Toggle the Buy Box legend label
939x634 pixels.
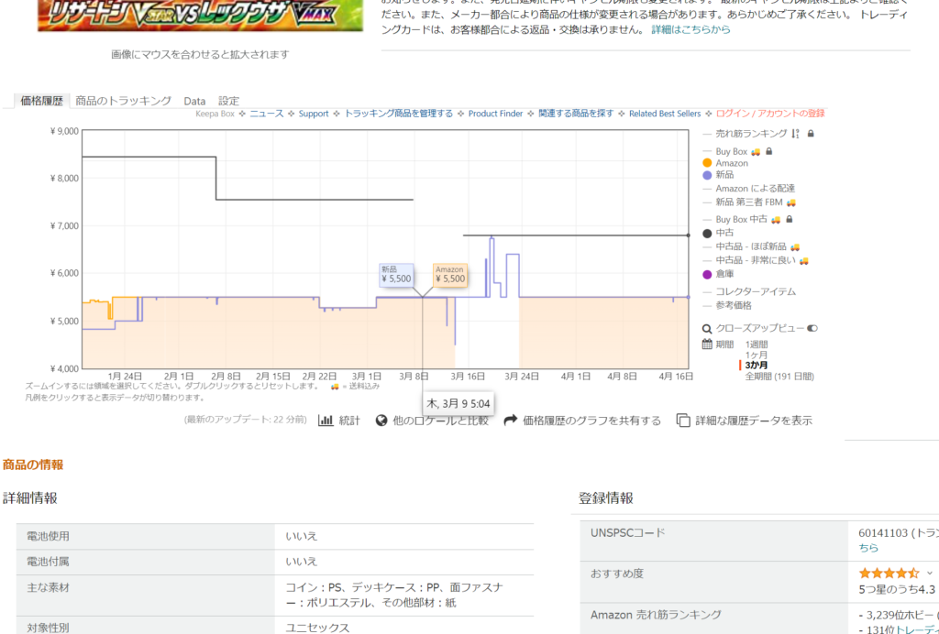point(731,151)
